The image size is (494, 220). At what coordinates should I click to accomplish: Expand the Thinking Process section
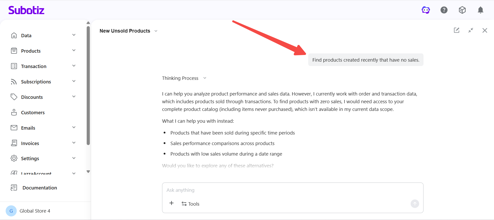[184, 78]
